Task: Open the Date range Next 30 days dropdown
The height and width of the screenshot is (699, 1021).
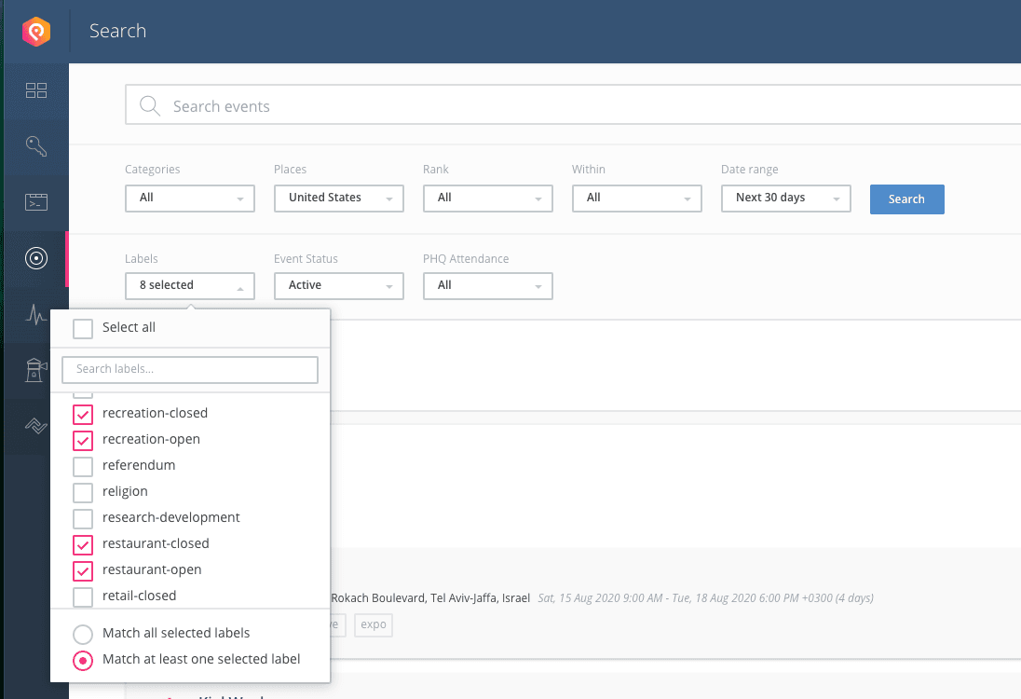Action: click(785, 199)
